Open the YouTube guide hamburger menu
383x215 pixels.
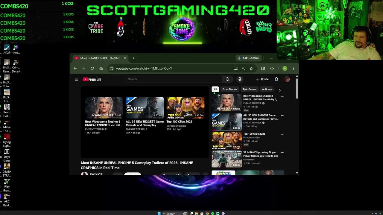[76, 79]
